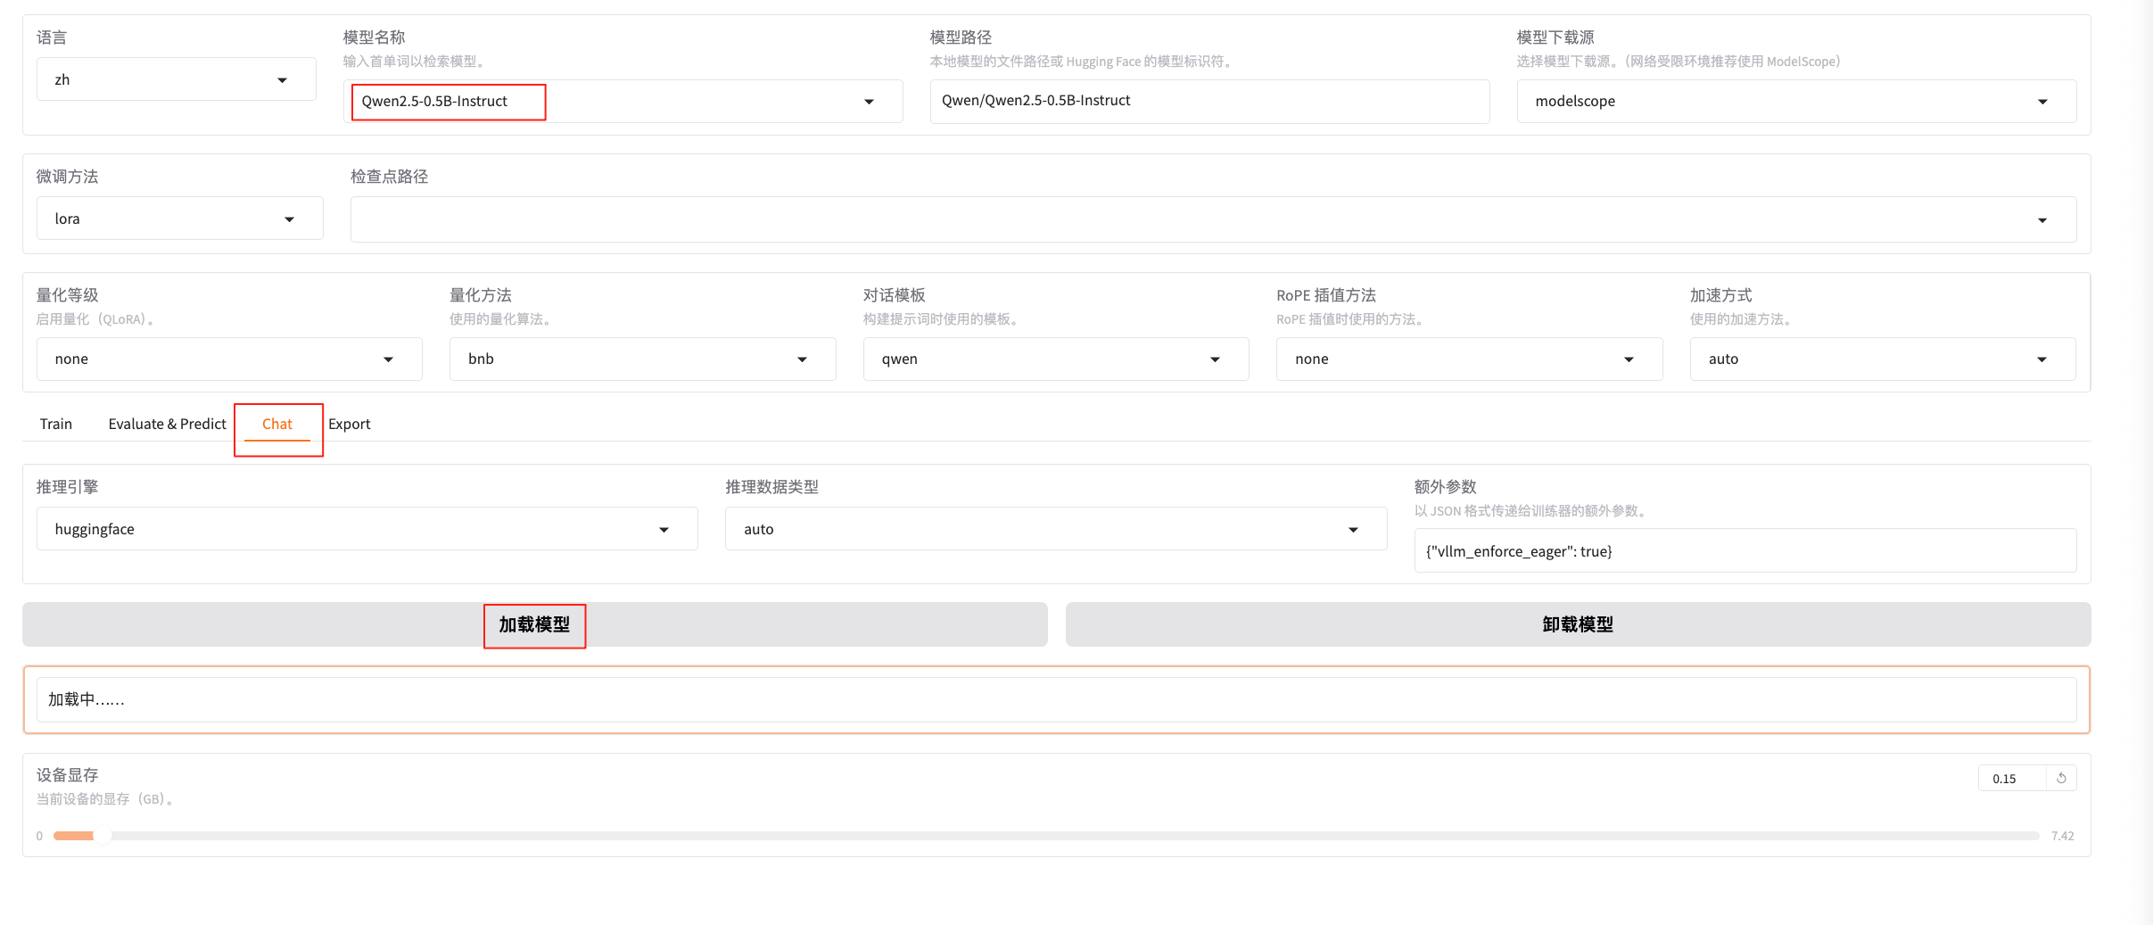
Task: Click the 卸载模型 unload model button
Action: pyautogui.click(x=1577, y=625)
